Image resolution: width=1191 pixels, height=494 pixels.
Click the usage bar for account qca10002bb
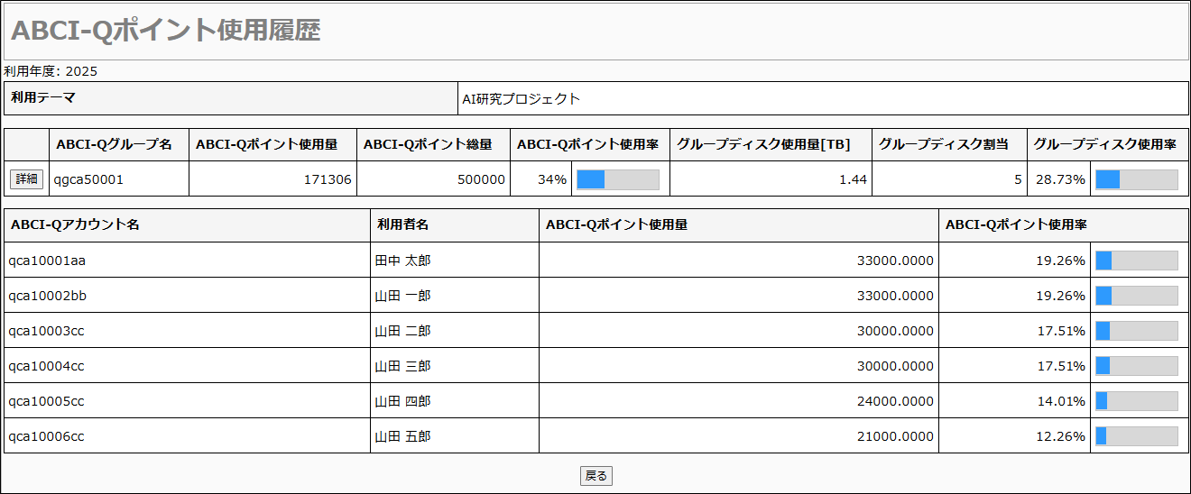[x=1136, y=296]
